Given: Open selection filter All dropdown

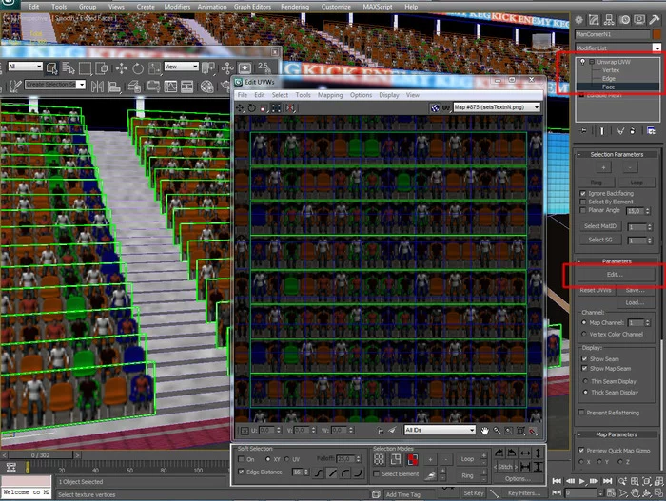Looking at the screenshot, I should click(25, 67).
